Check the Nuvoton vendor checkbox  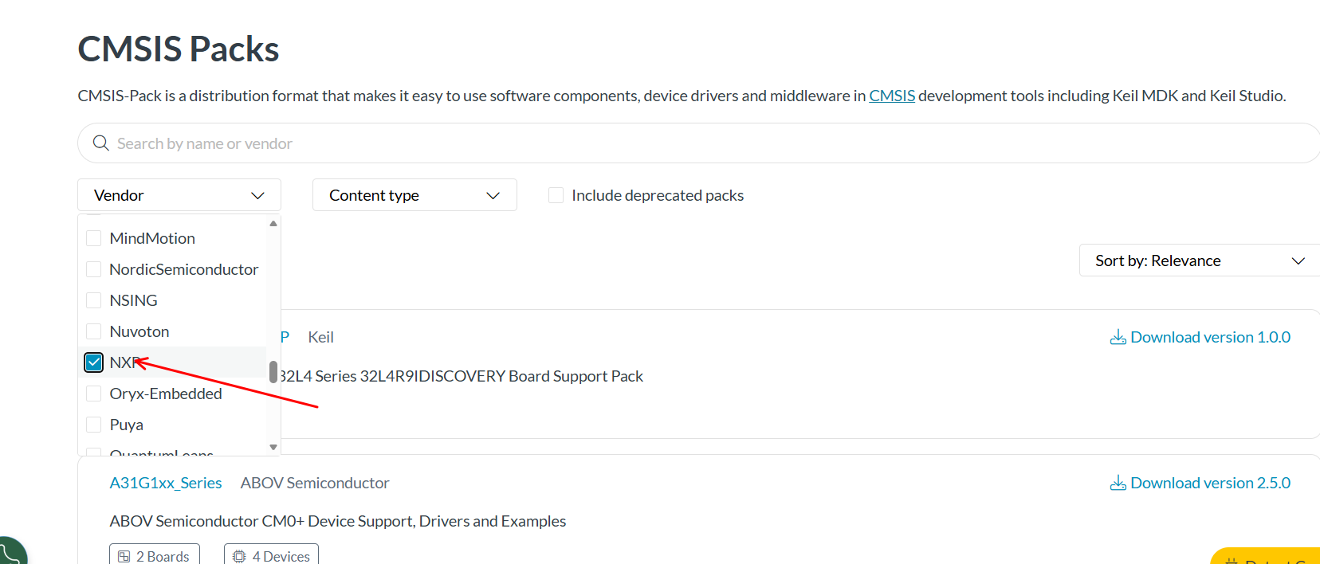point(94,331)
